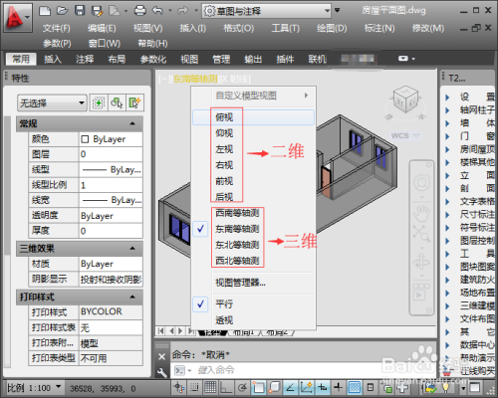The image size is (498, 398).
Task: Open the 绘图(D) menu
Action: pos(332,29)
